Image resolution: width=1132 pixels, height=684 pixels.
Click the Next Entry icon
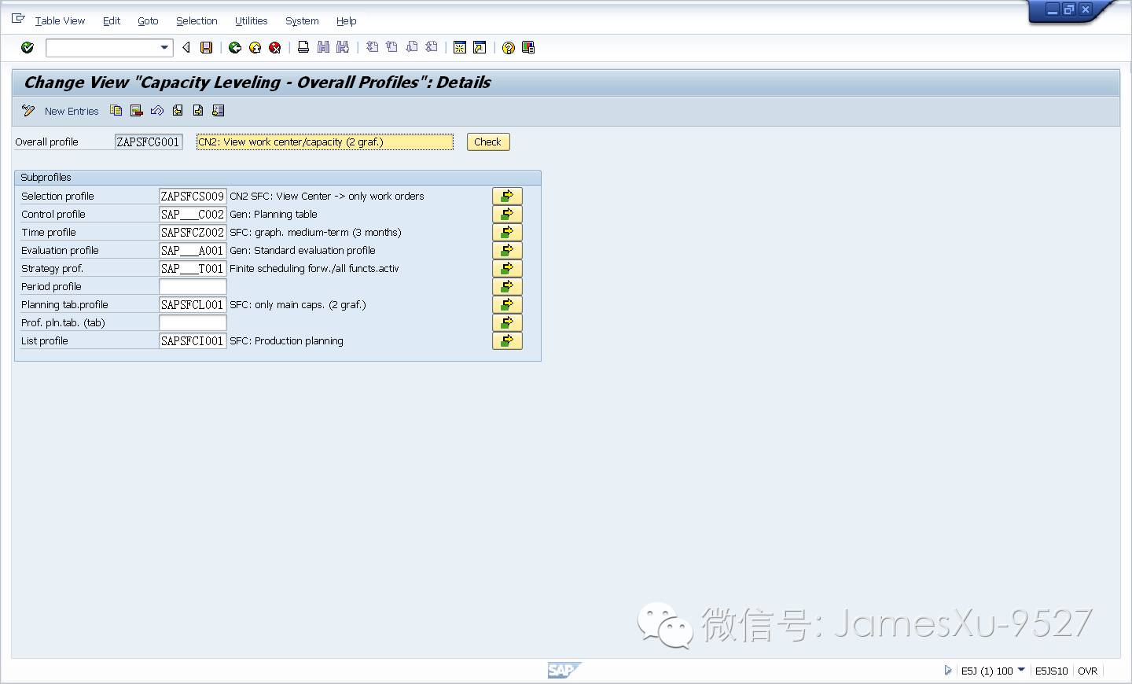pyautogui.click(x=198, y=111)
